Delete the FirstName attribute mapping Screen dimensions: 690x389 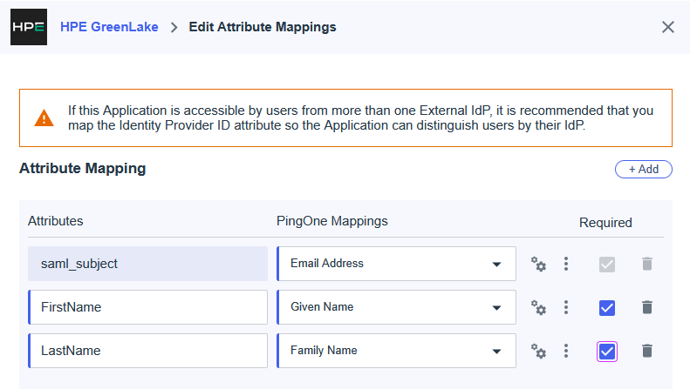pos(646,307)
